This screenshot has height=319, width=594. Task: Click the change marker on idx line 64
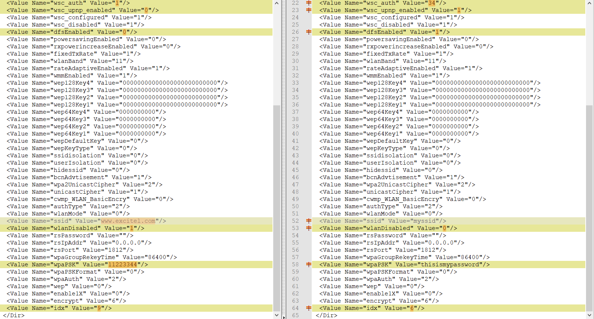coord(308,308)
